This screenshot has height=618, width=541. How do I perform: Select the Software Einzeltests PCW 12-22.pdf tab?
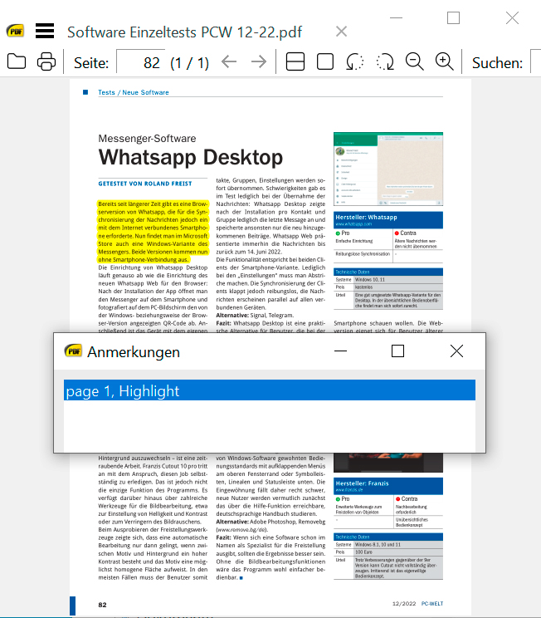click(184, 32)
